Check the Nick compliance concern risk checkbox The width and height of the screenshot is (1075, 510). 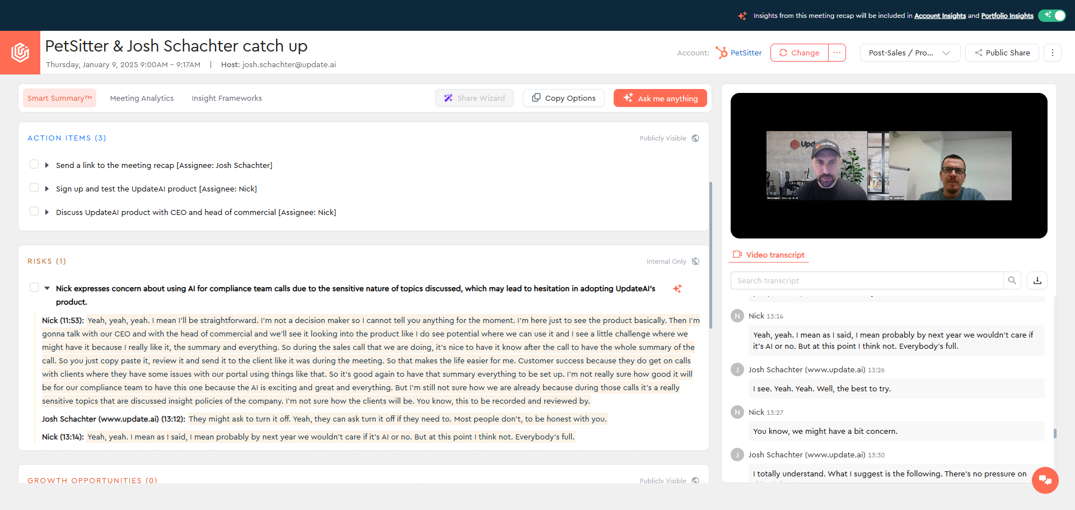coord(34,287)
